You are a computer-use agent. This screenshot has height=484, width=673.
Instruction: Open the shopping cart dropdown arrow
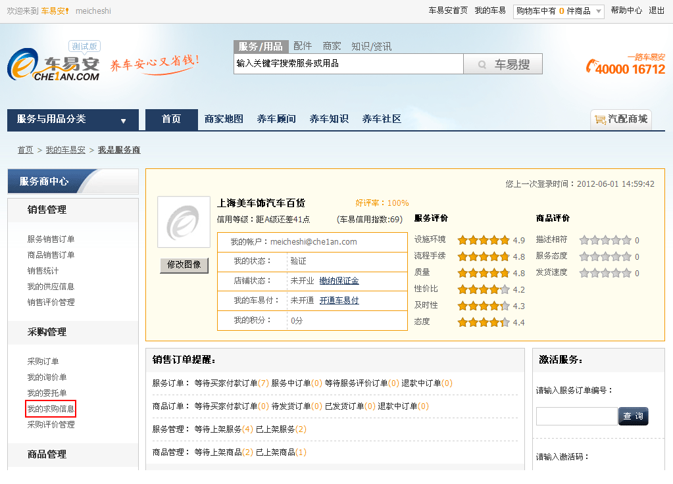click(598, 11)
